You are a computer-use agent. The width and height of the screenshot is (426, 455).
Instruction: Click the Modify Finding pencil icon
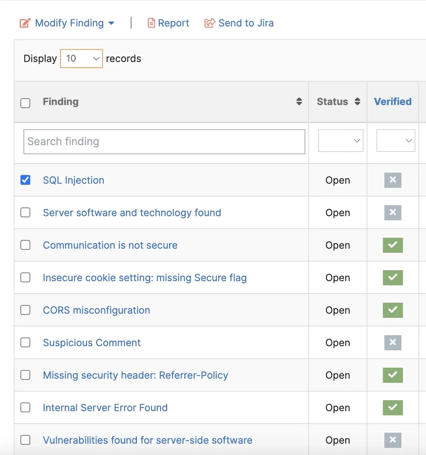click(25, 23)
